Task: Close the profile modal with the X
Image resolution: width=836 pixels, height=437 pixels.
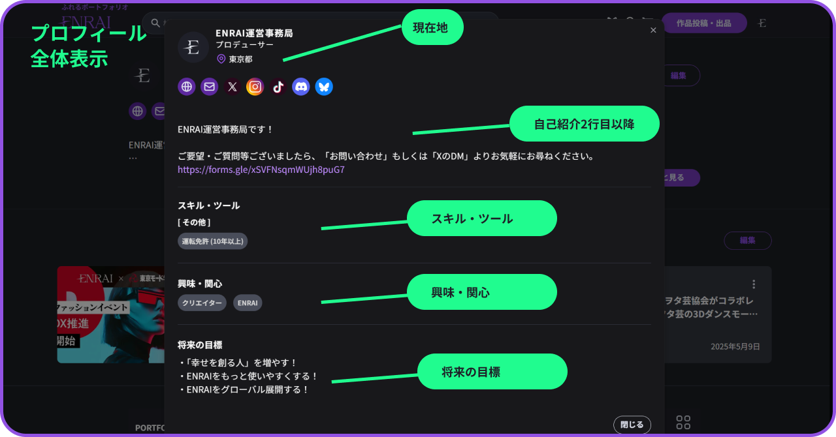Action: coord(653,30)
